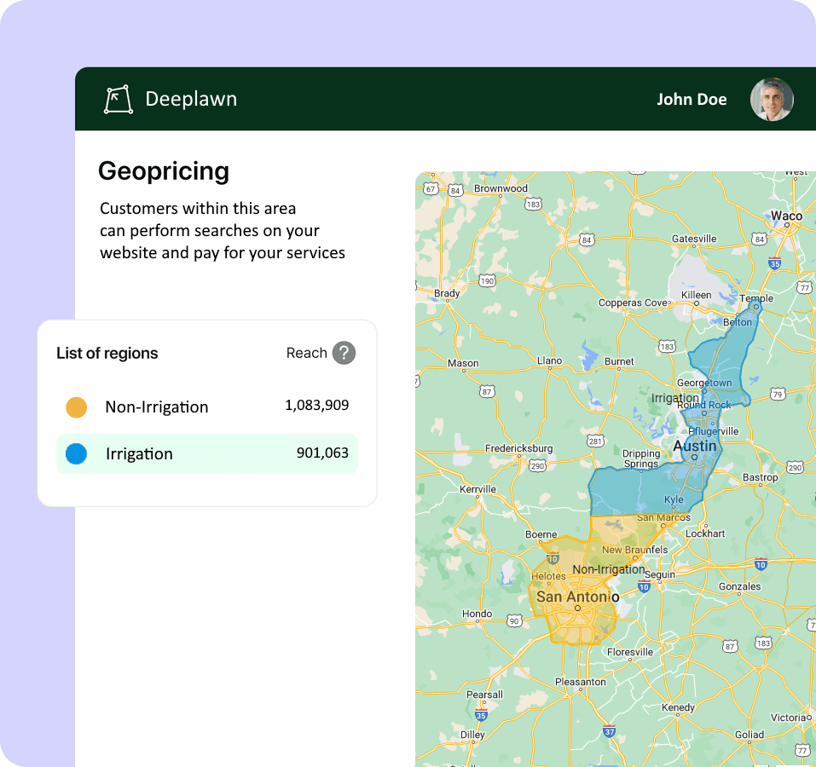Select the Non-Irrigation region row
Image resolution: width=816 pixels, height=767 pixels.
point(207,407)
